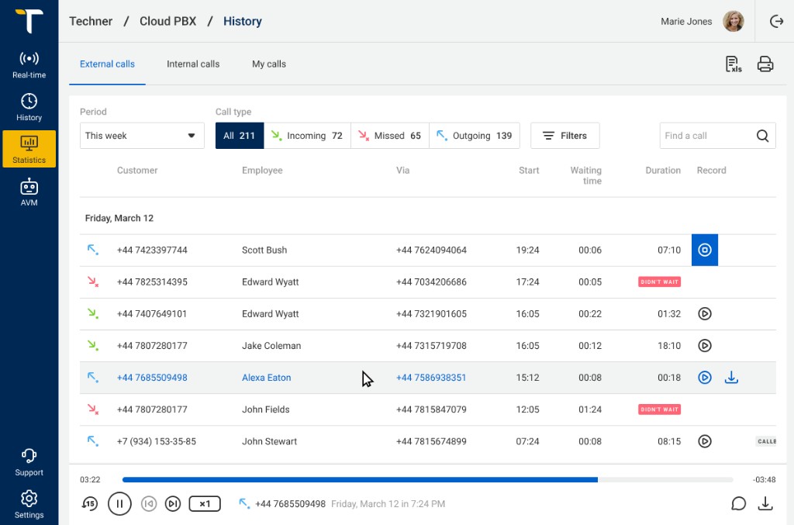Open the Statistics sidebar section
794x525 pixels.
coord(29,149)
